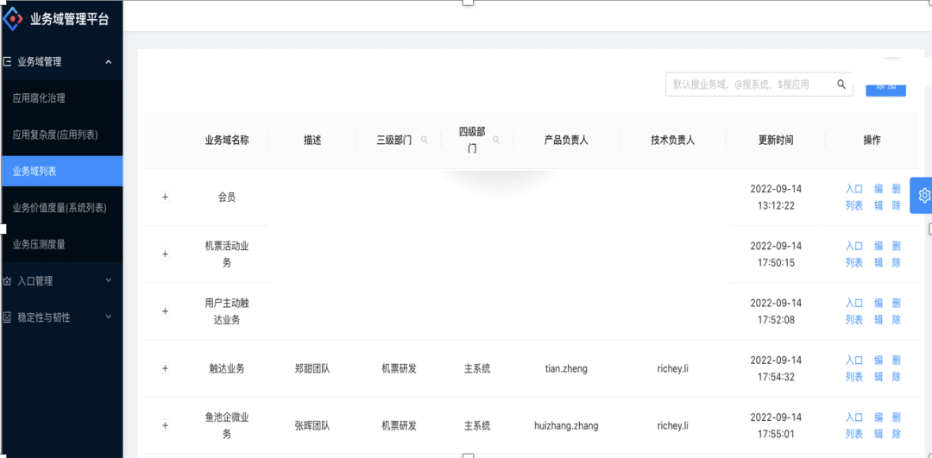Click 编辑 for 机票活动业务 row

tap(878, 254)
